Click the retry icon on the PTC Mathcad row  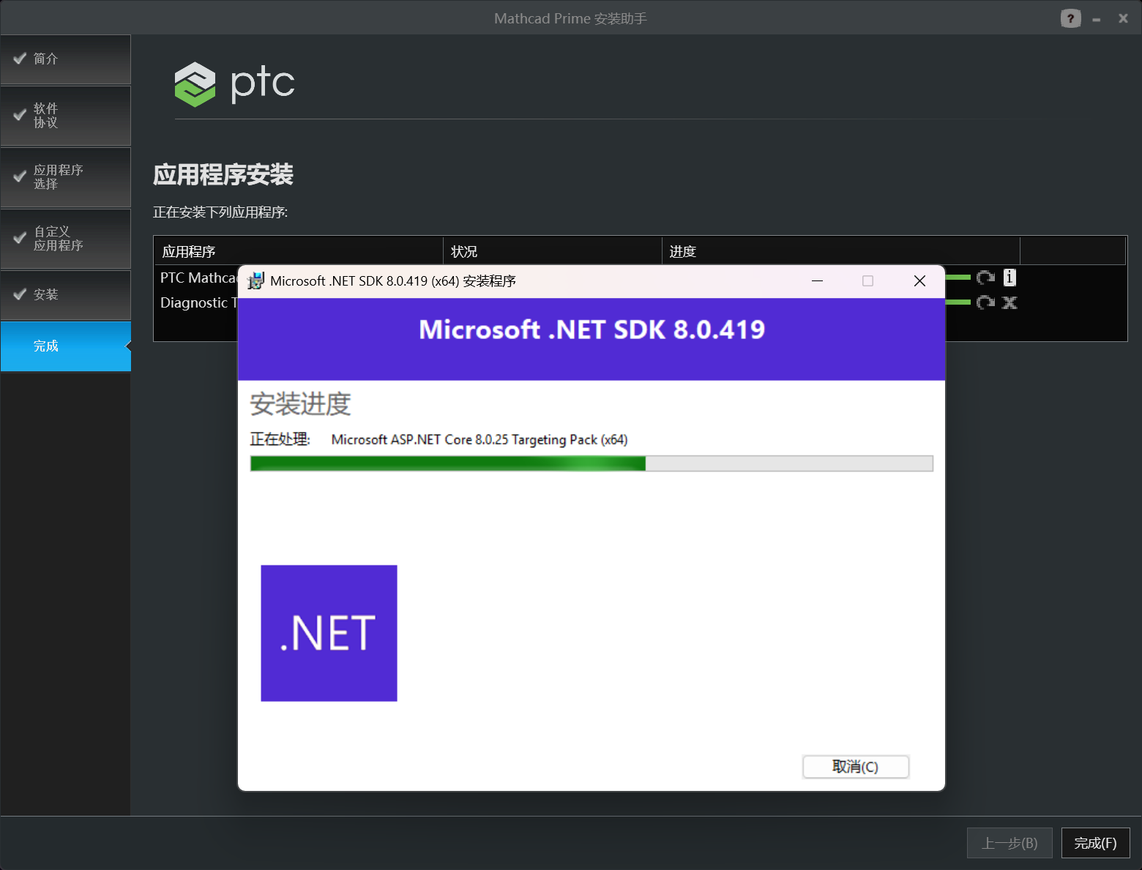(985, 278)
